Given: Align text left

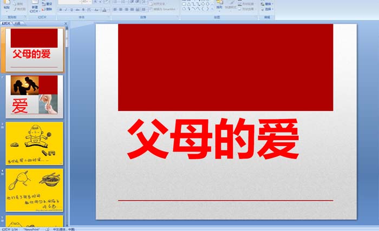Looking at the screenshot, I should click(x=115, y=9).
